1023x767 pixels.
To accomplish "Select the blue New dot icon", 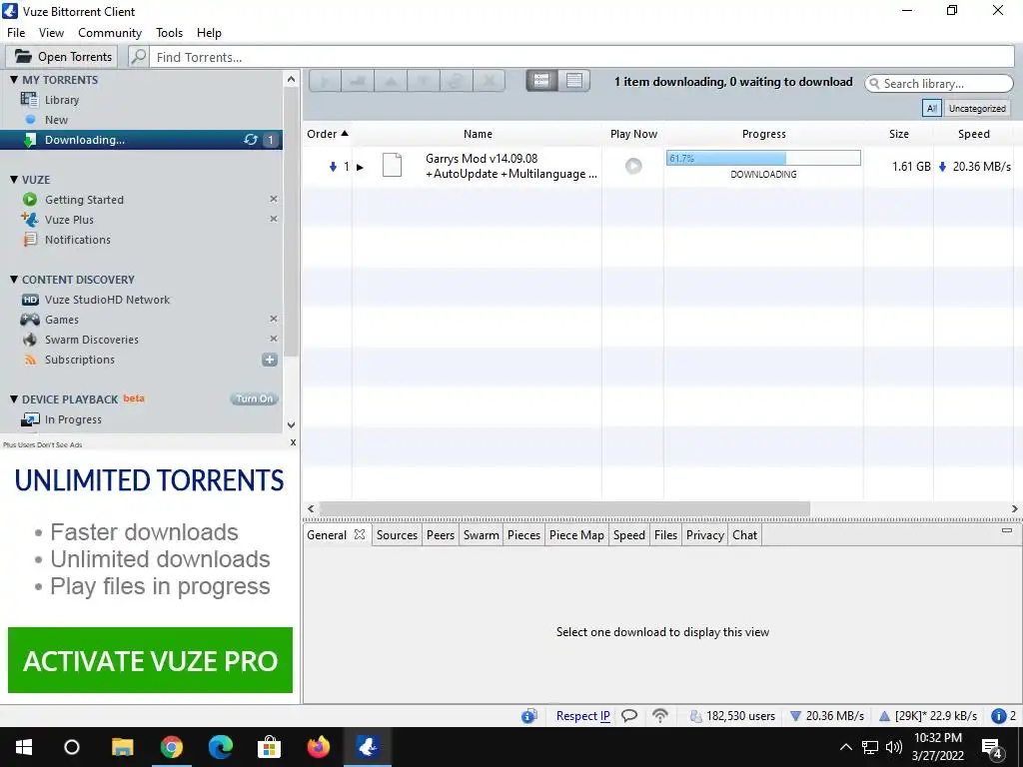I will (30, 120).
